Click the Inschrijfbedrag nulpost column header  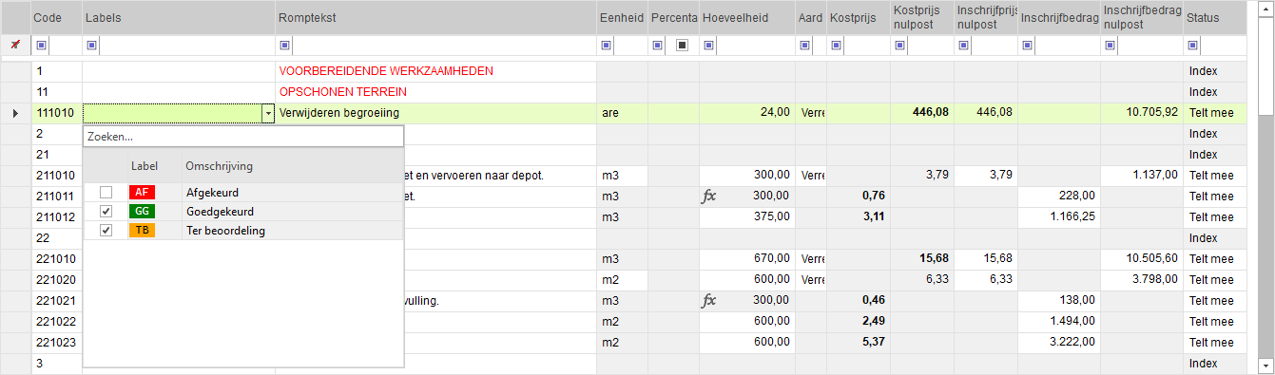coord(1141,18)
